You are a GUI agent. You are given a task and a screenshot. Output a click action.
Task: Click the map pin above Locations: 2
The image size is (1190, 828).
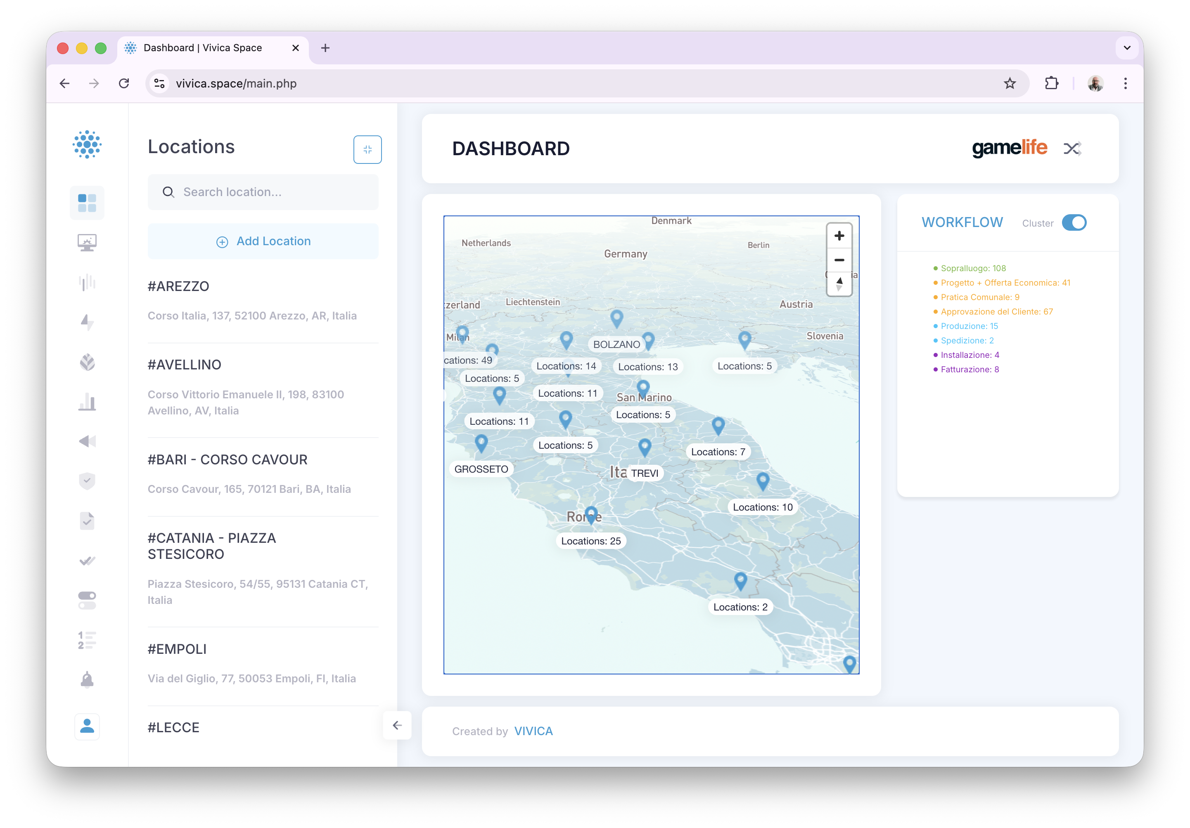point(740,581)
